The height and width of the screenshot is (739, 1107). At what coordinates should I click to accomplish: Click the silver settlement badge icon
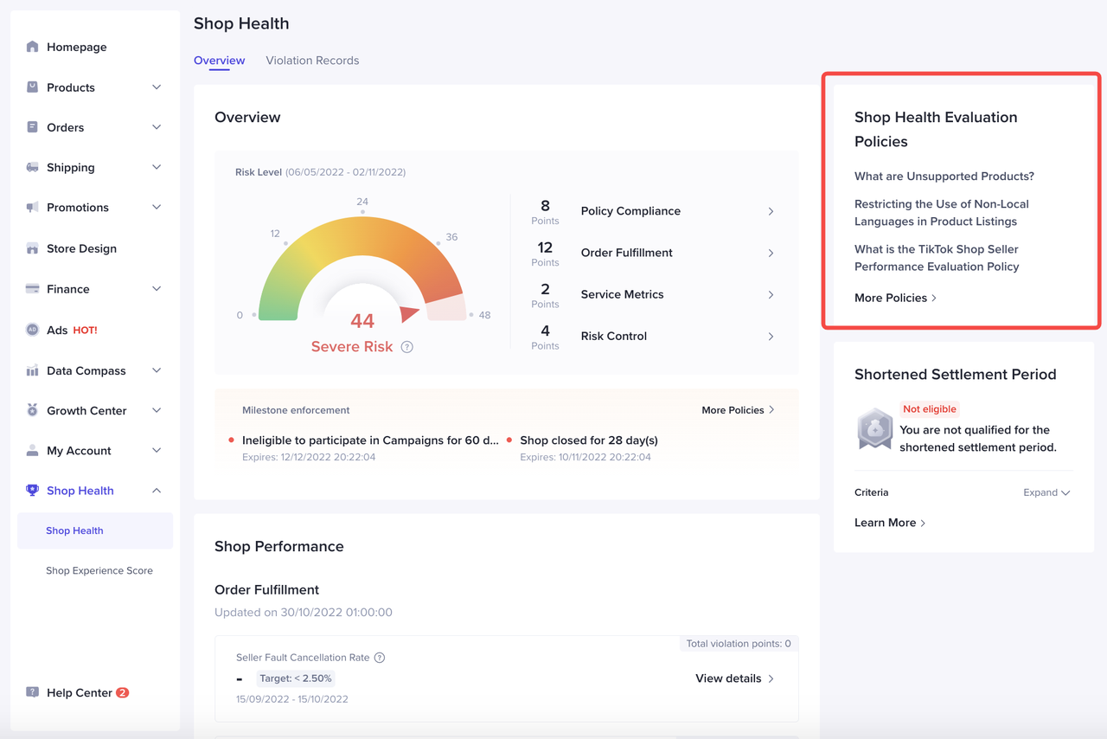[874, 429]
